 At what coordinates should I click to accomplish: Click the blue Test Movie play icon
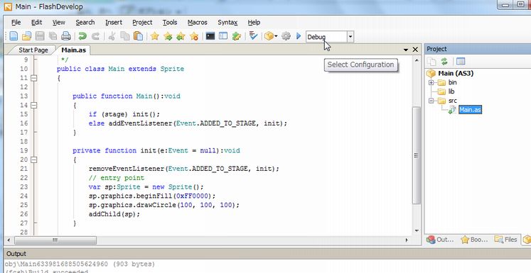tap(299, 36)
